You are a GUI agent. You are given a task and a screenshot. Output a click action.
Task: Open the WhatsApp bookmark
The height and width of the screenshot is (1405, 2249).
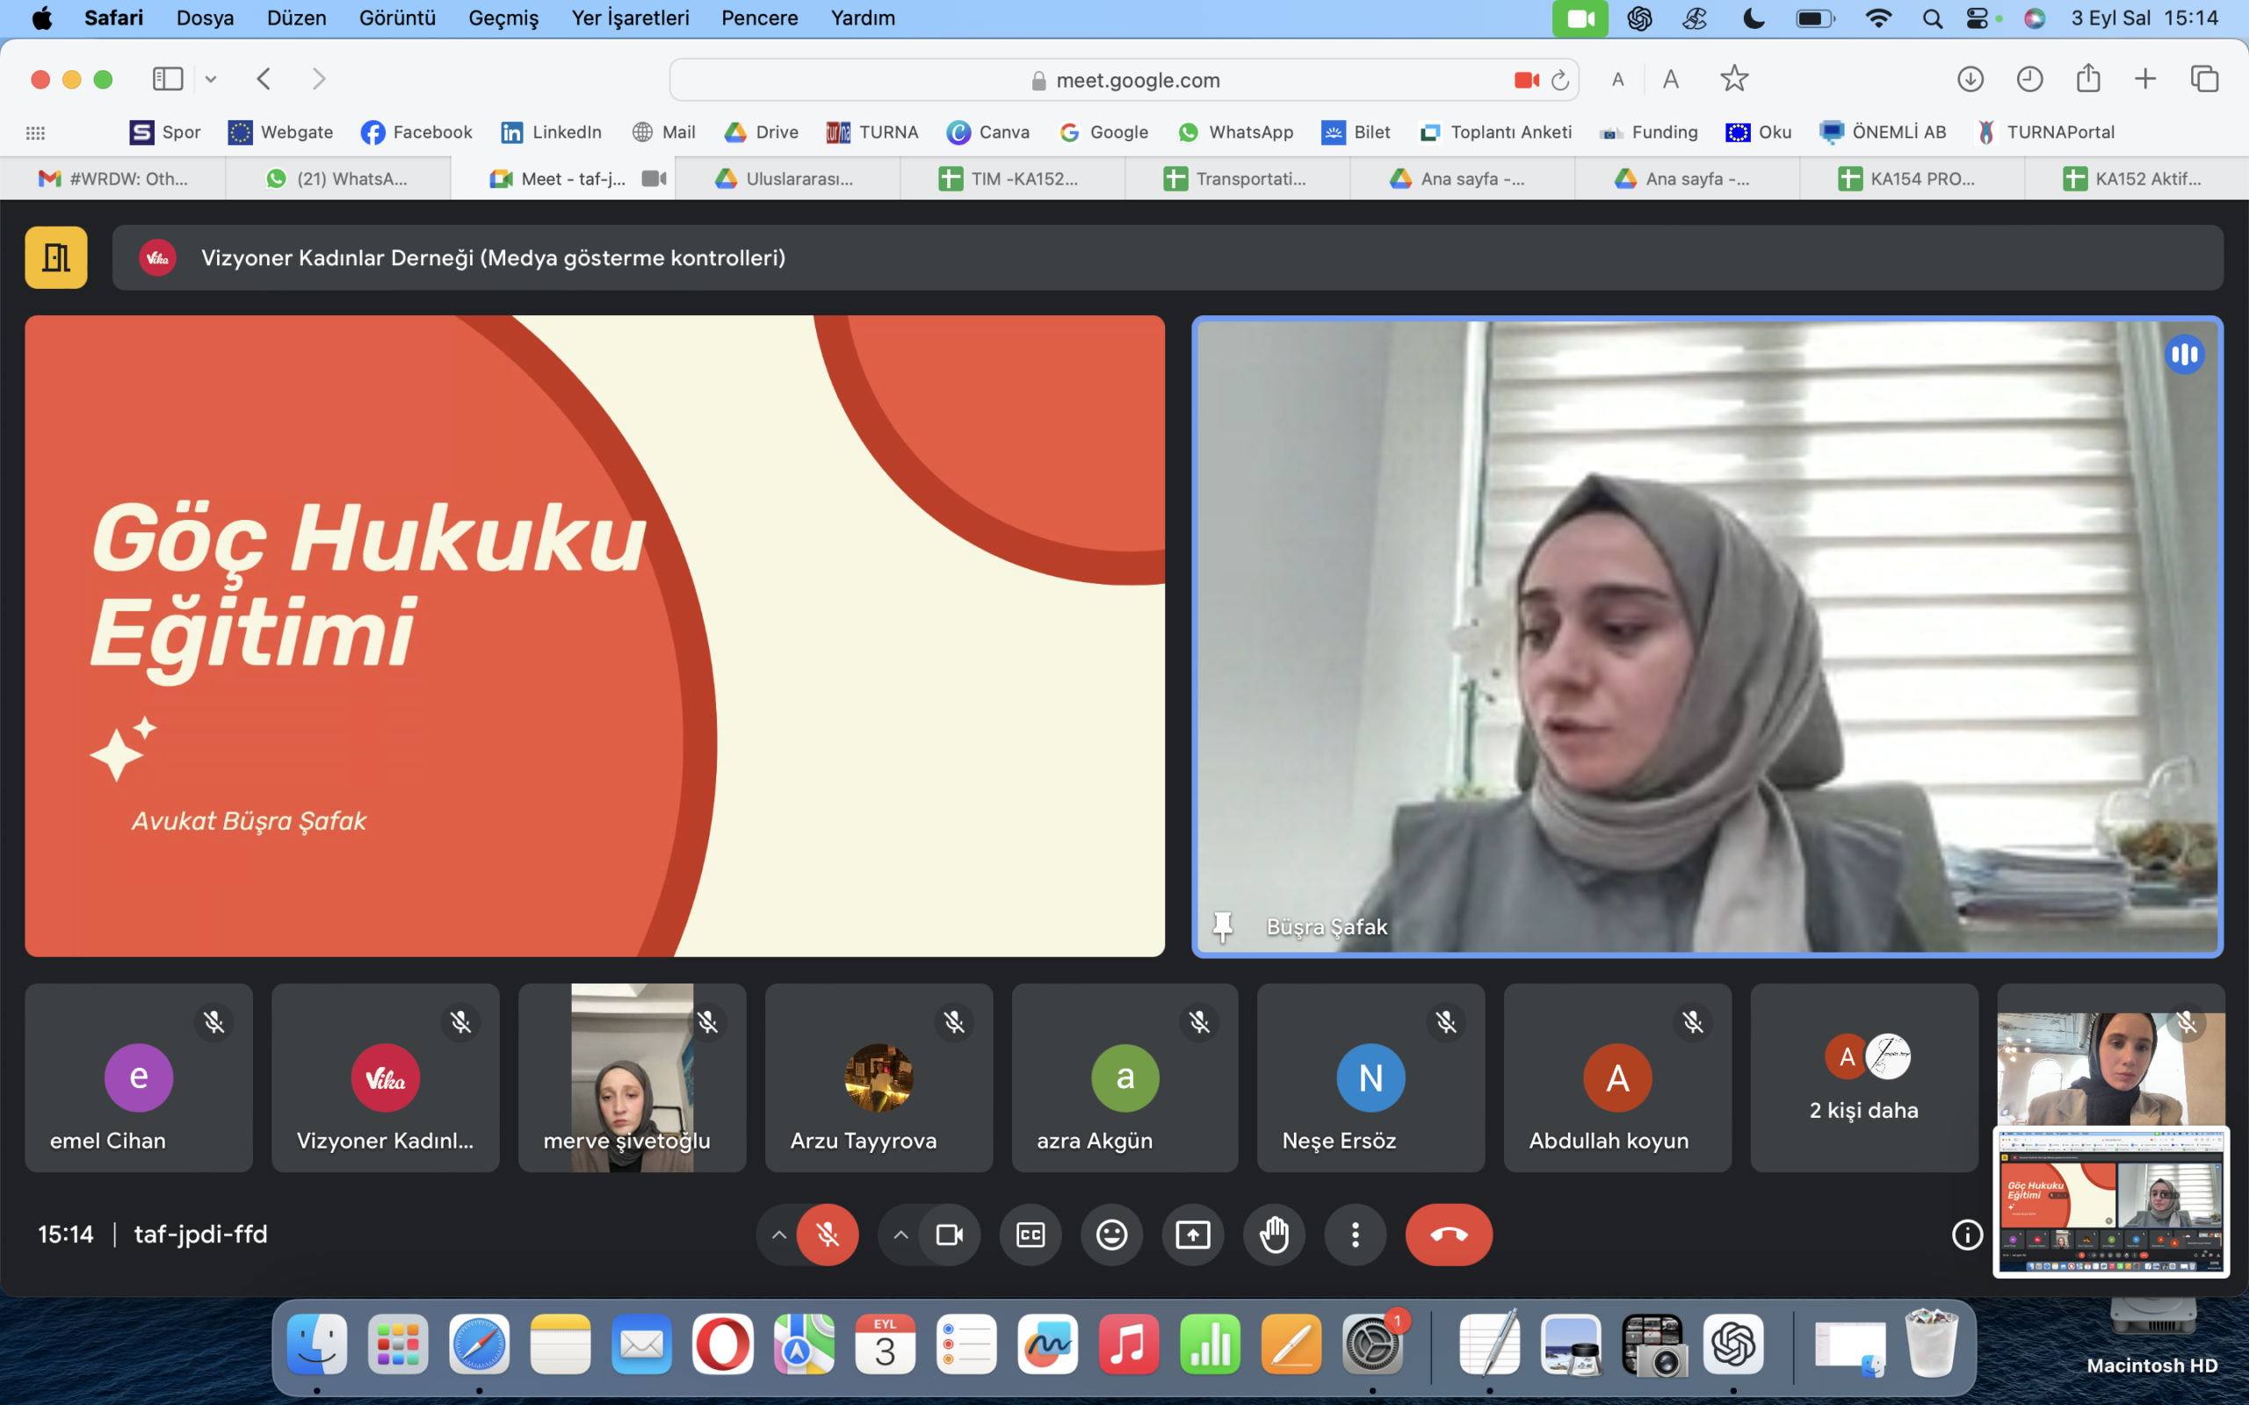pyautogui.click(x=1235, y=132)
